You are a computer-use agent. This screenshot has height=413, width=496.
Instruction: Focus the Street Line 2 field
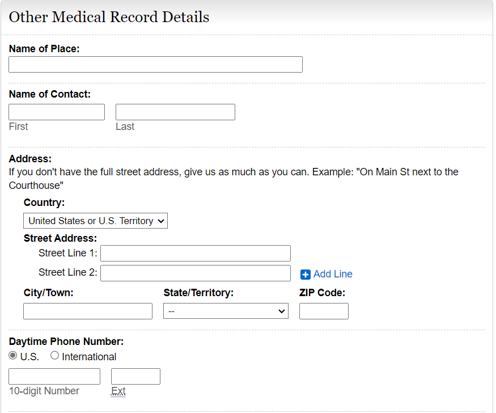click(196, 273)
